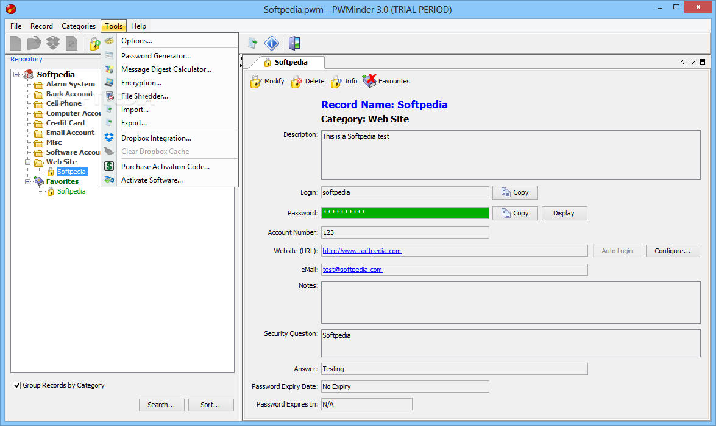Image resolution: width=716 pixels, height=426 pixels.
Task: Select the Softpedia record tab
Action: pyautogui.click(x=286, y=62)
